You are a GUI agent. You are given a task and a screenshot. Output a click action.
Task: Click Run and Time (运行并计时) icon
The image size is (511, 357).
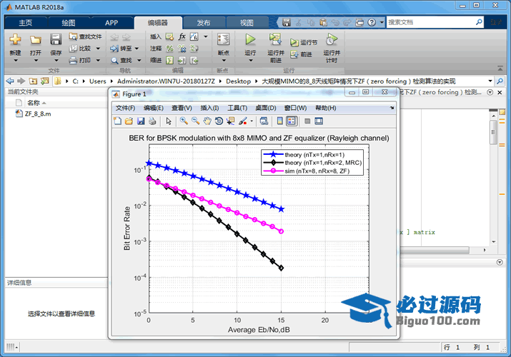[x=332, y=39]
